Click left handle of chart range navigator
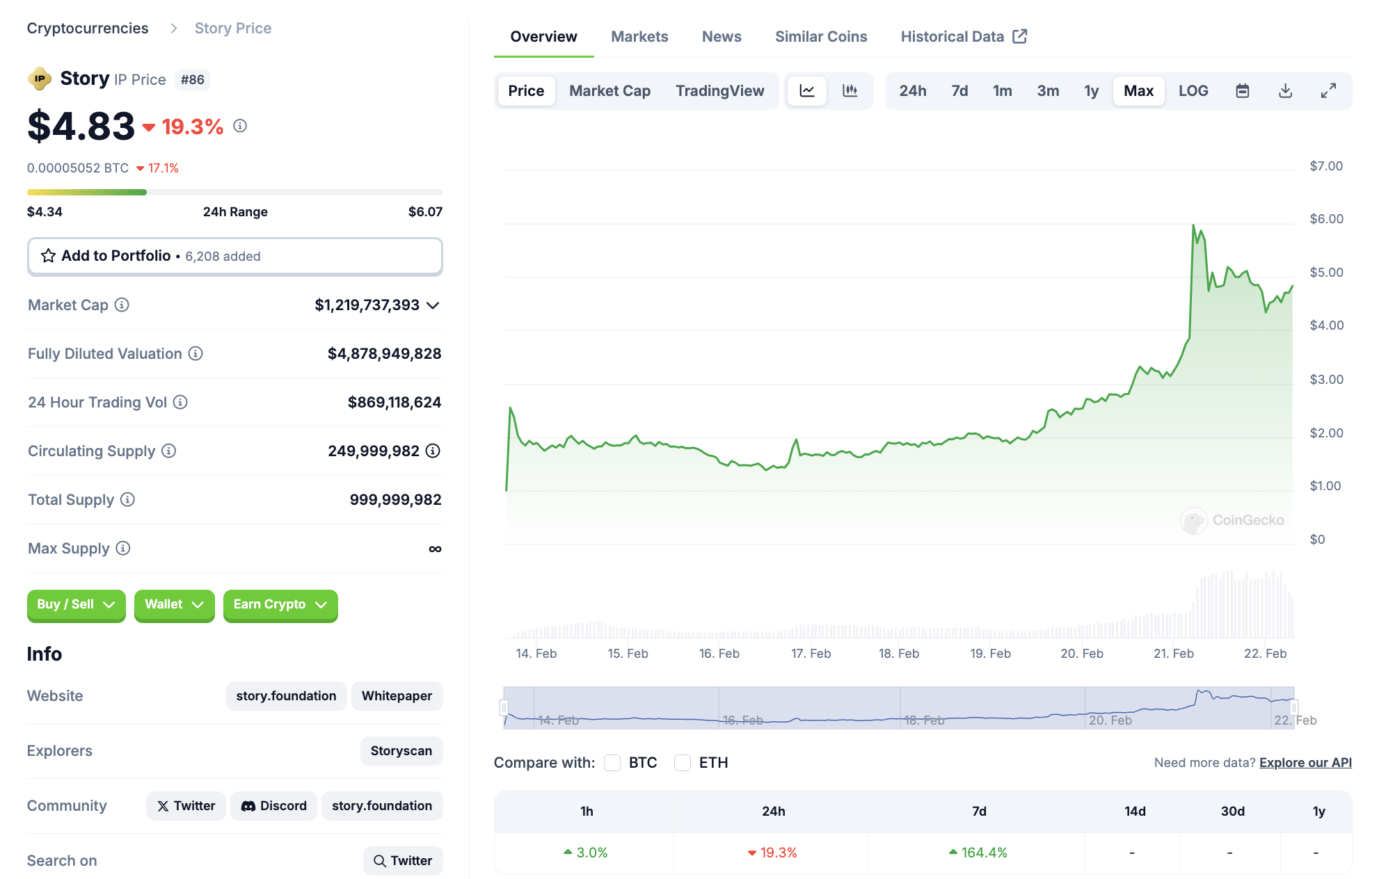The image size is (1379, 879). pos(504,708)
